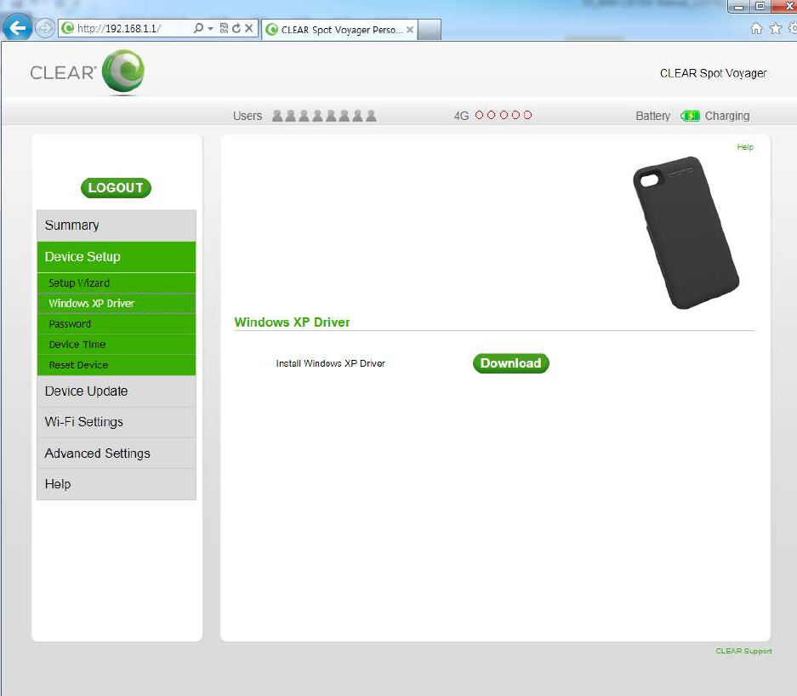Click the CLEAR Spot Voyager header text
The image size is (797, 696).
tap(713, 73)
